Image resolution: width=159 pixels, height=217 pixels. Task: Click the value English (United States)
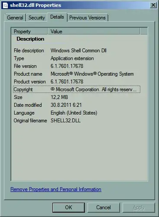74,113
